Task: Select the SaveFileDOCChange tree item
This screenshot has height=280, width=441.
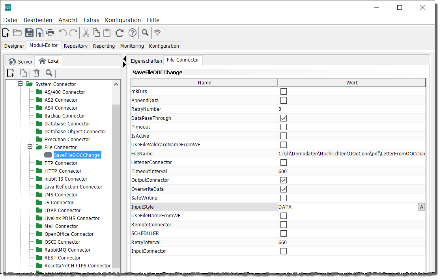Action: pyautogui.click(x=77, y=155)
